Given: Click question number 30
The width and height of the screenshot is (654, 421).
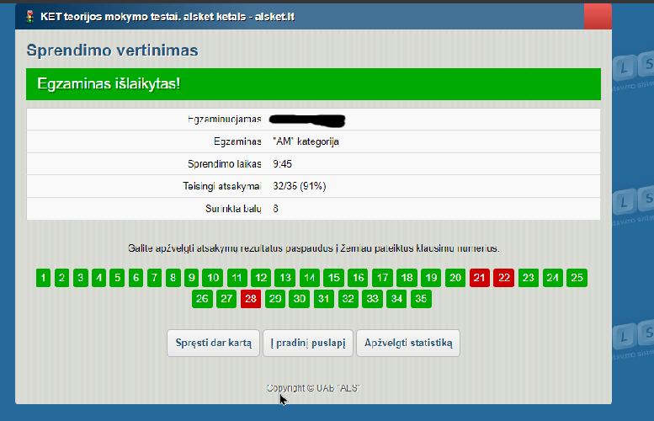Looking at the screenshot, I should [300, 298].
